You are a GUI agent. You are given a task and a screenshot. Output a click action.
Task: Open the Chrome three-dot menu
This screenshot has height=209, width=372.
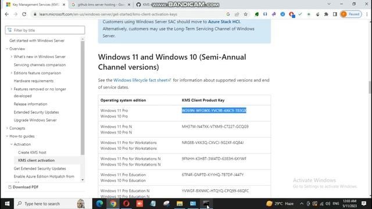tap(367, 14)
